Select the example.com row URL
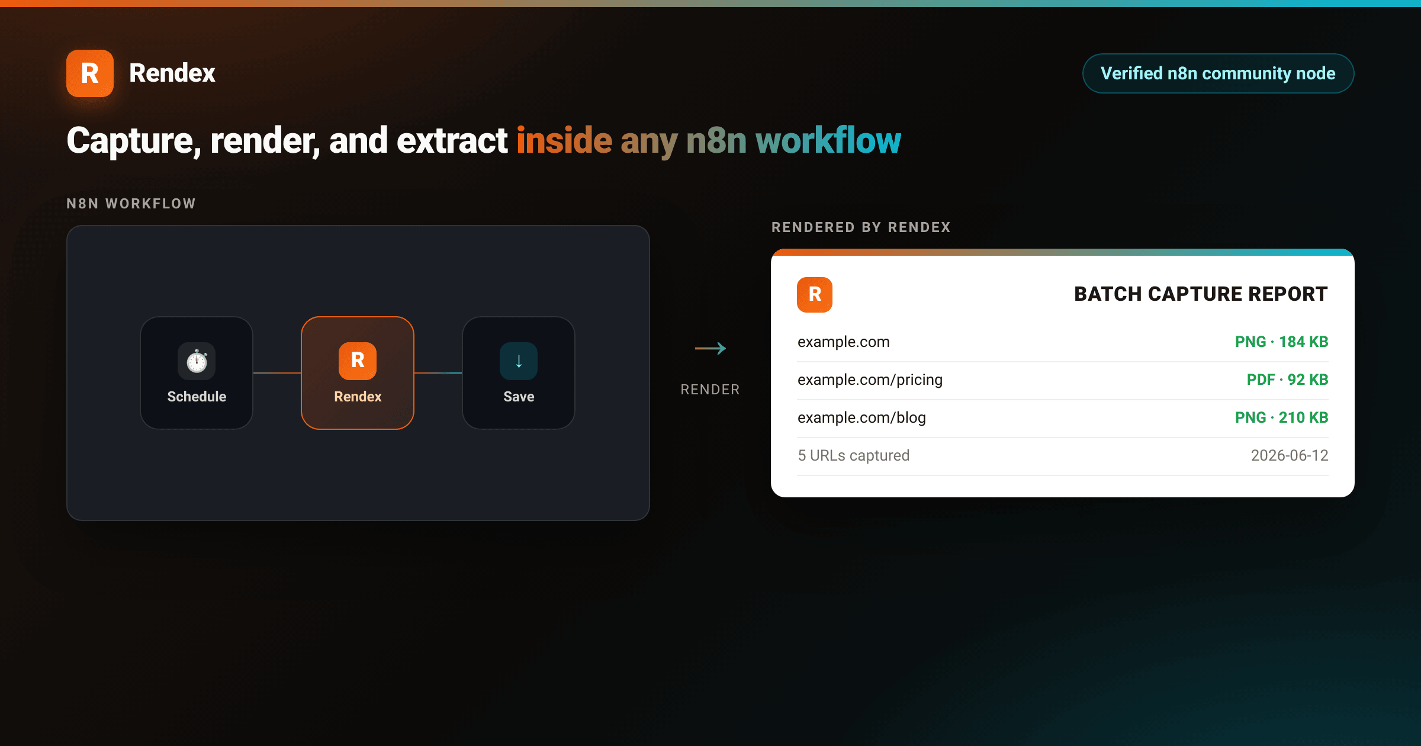Screen dimensions: 1421x746 (844, 342)
